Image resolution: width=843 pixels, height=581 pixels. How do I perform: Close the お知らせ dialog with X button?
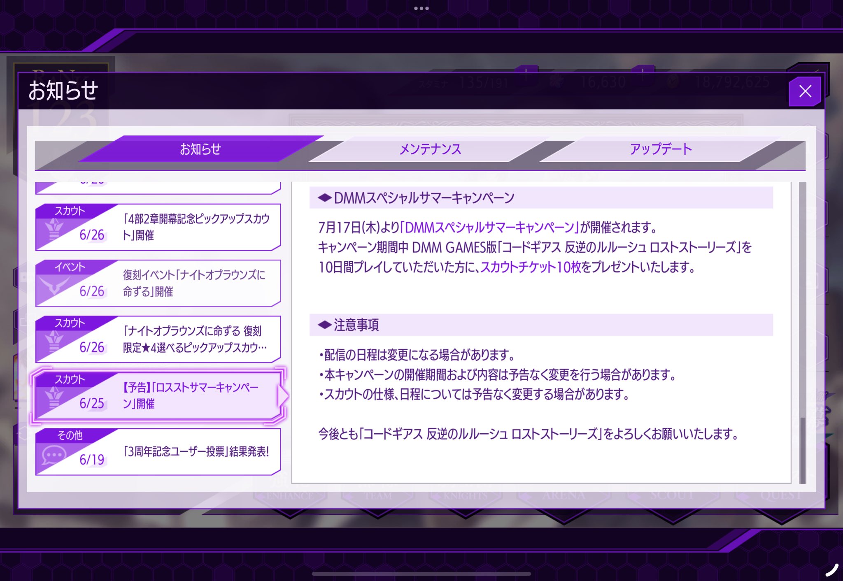(x=805, y=91)
